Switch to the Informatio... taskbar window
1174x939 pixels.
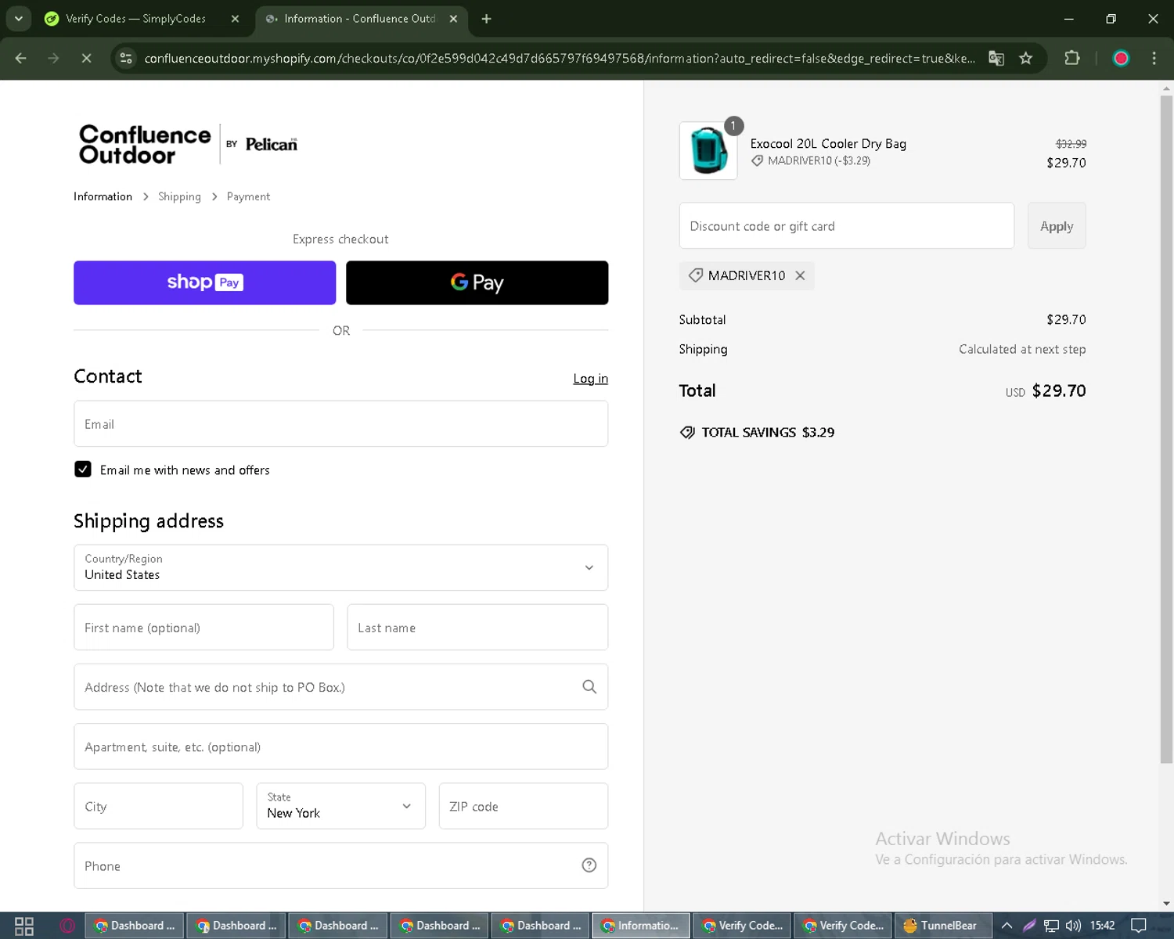[641, 926]
